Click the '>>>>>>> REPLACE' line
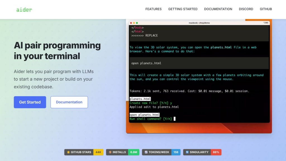286x161 pixels. pos(144,35)
